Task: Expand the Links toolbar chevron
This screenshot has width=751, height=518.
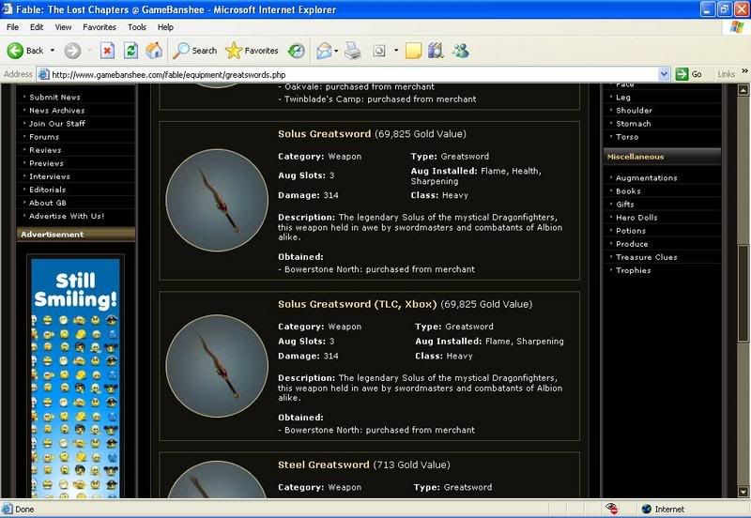Action: pyautogui.click(x=744, y=71)
